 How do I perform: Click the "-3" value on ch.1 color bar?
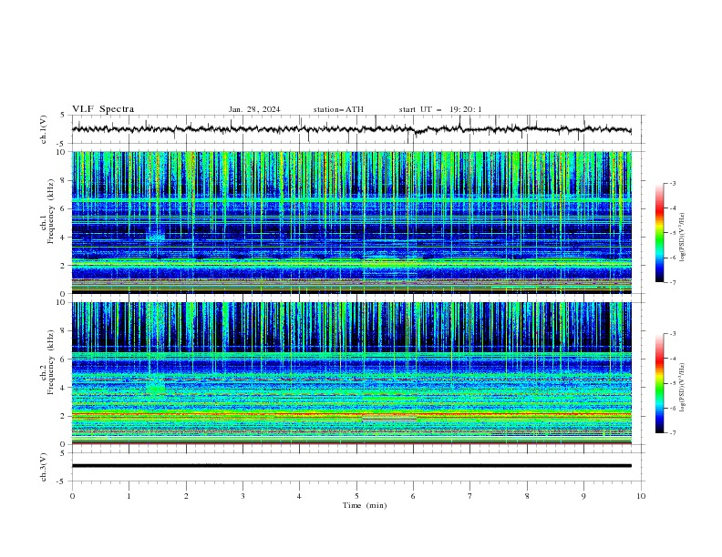click(x=673, y=183)
